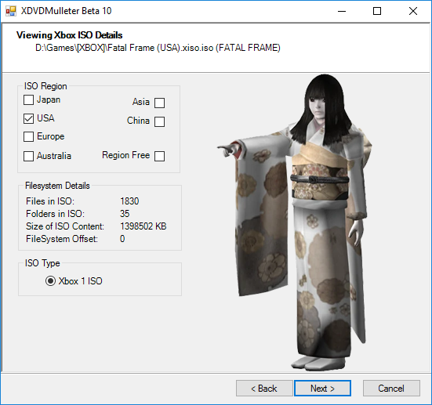This screenshot has height=405, width=432.
Task: Tick the Region Free checkbox
Action: 159,156
